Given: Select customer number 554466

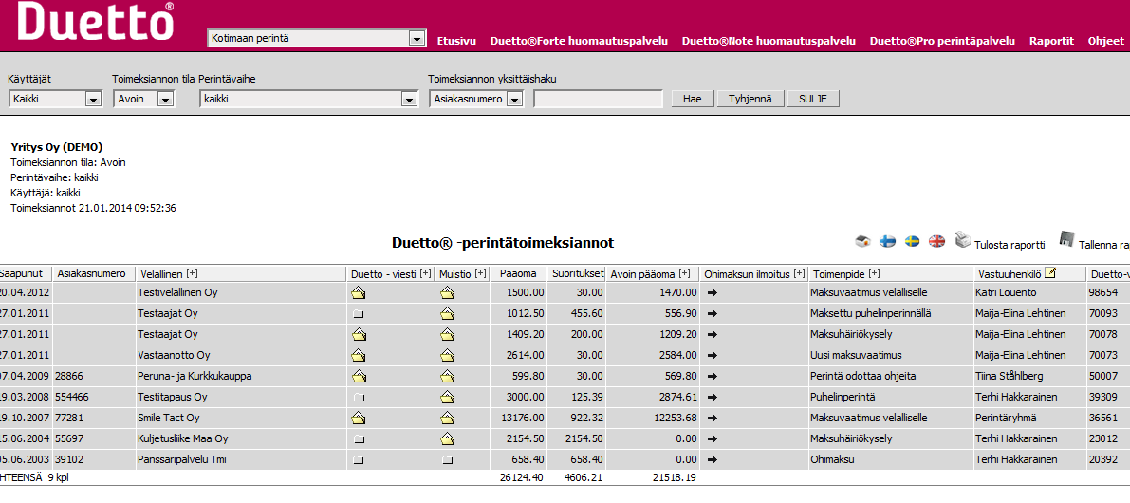Looking at the screenshot, I should coord(72,397).
